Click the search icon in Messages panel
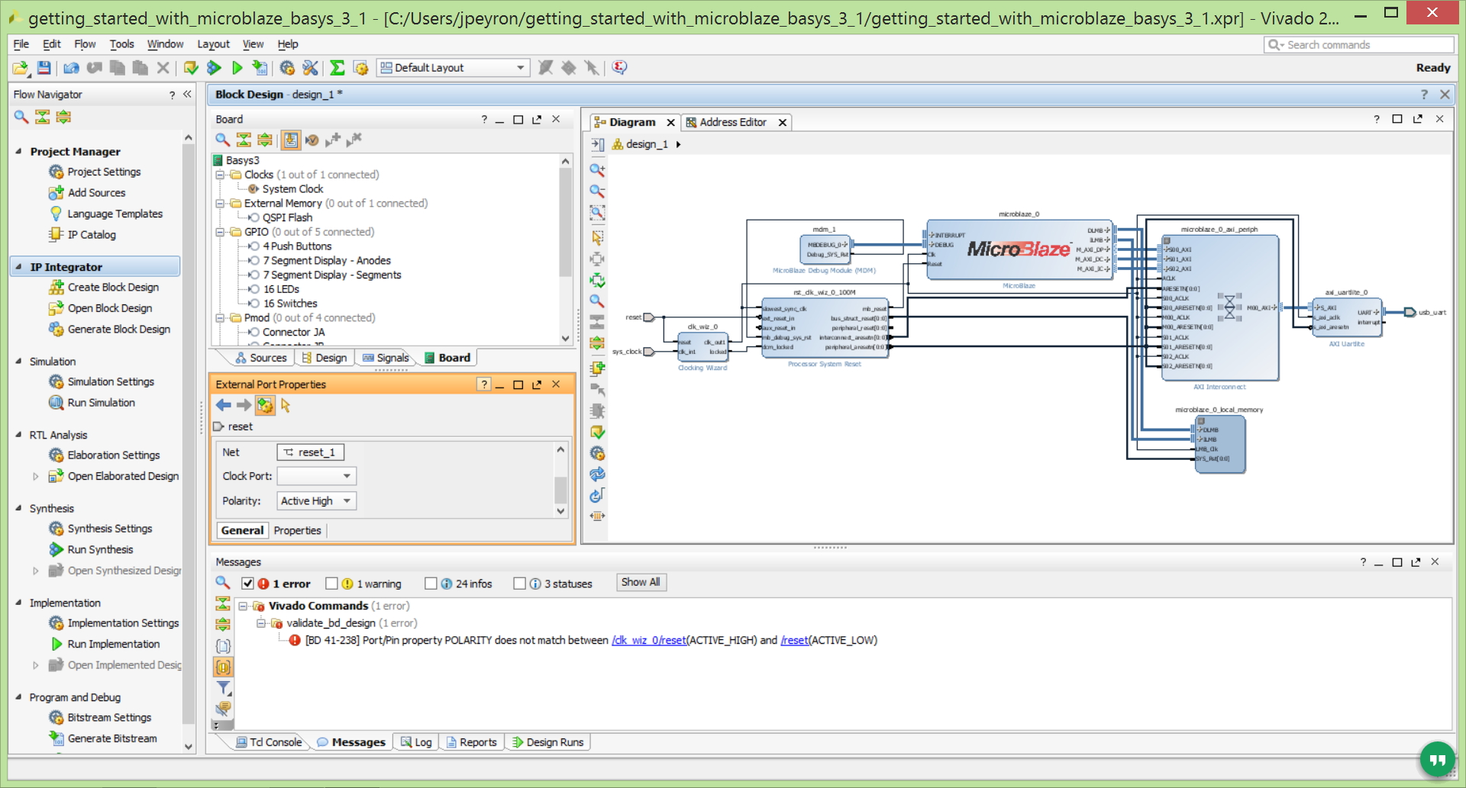1466x788 pixels. [222, 583]
